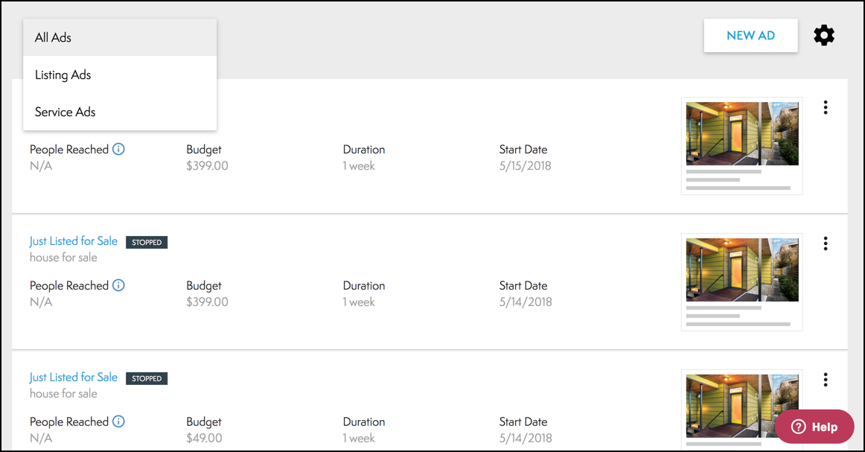This screenshot has width=865, height=452.
Task: Select All Ads from the filter dropdown
Action: (x=53, y=37)
